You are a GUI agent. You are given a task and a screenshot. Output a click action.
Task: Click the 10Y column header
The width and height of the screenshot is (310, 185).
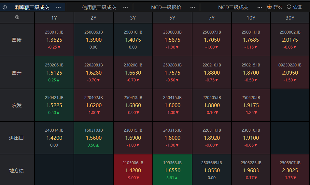[251, 18]
